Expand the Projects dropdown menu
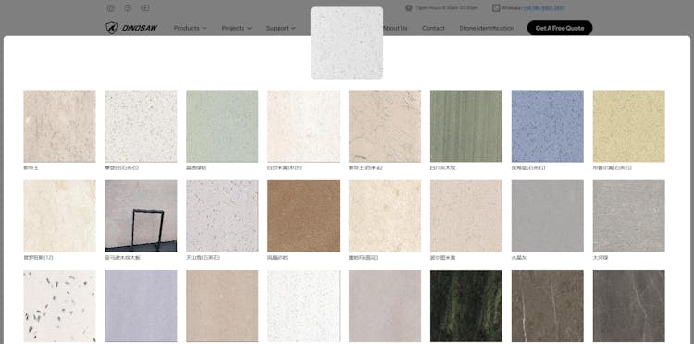This screenshot has width=694, height=344. 236,28
